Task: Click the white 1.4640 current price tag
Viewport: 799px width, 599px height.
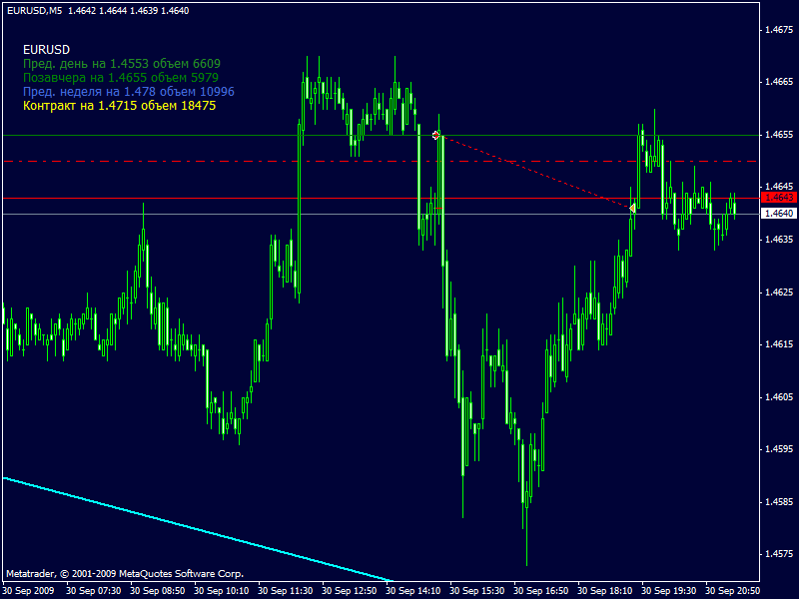Action: tap(778, 213)
